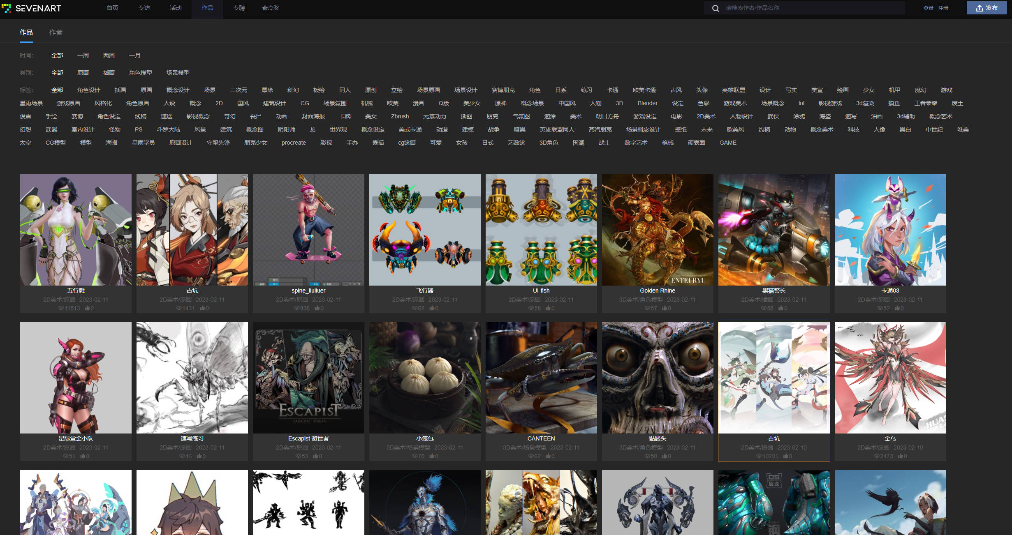1012x535 pixels.
Task: Click the view icon under CANTEEN
Action: click(531, 456)
